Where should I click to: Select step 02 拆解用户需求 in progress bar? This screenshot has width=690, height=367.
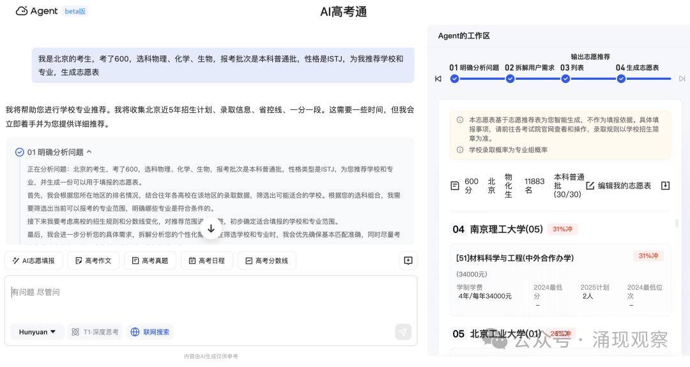(x=530, y=68)
